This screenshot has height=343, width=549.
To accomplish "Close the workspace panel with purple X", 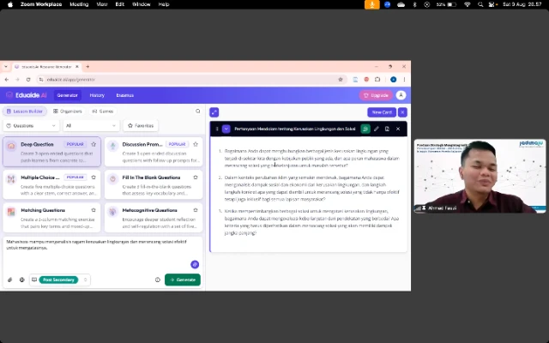I will (x=402, y=112).
